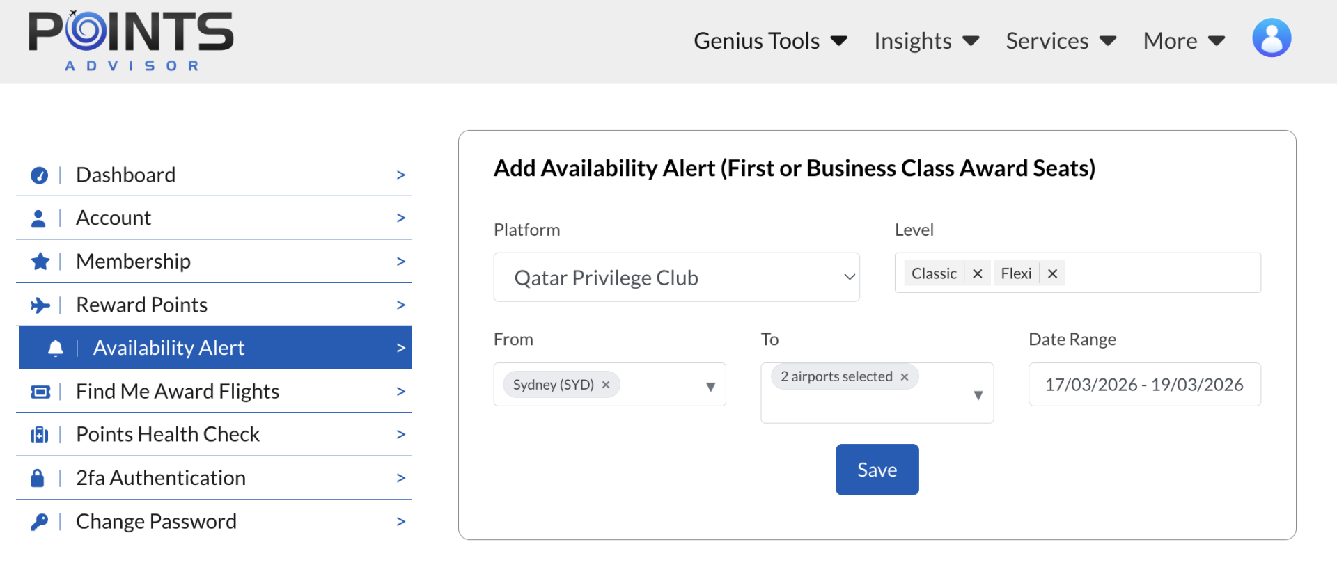
Task: Open the user profile avatar
Action: click(1271, 38)
